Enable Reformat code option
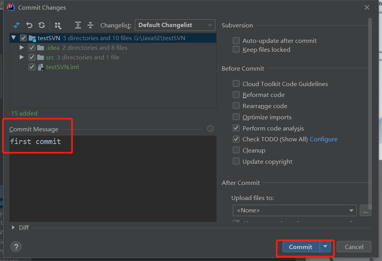382x261 pixels. [236, 95]
